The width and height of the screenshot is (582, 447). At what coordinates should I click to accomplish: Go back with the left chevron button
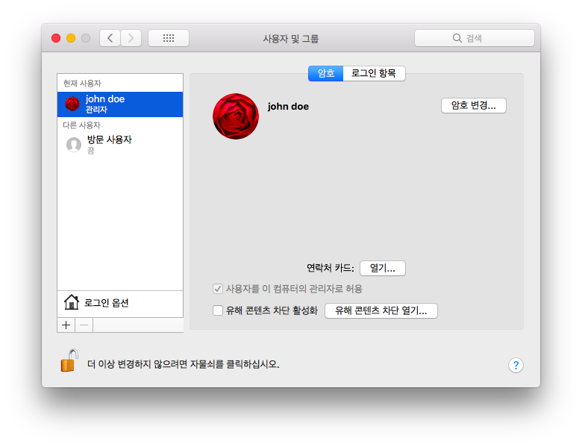110,38
